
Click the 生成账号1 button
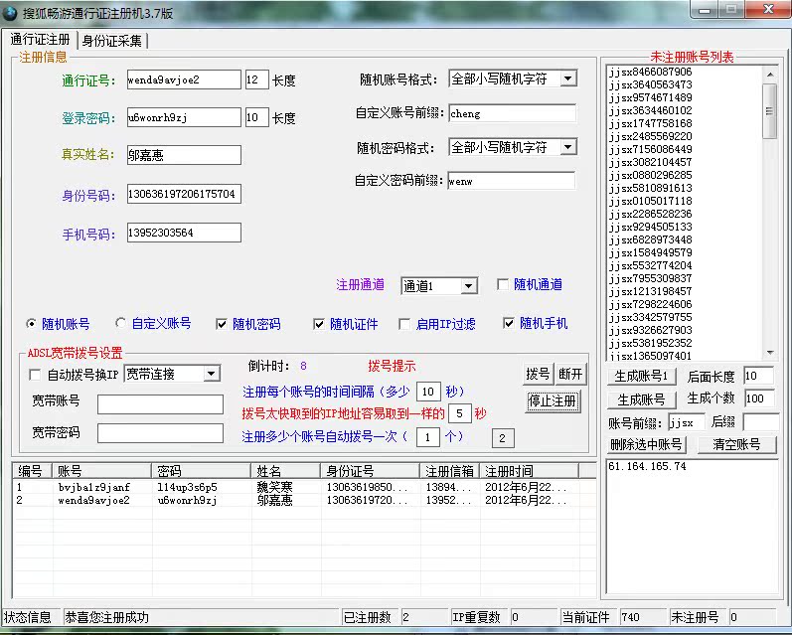point(641,377)
